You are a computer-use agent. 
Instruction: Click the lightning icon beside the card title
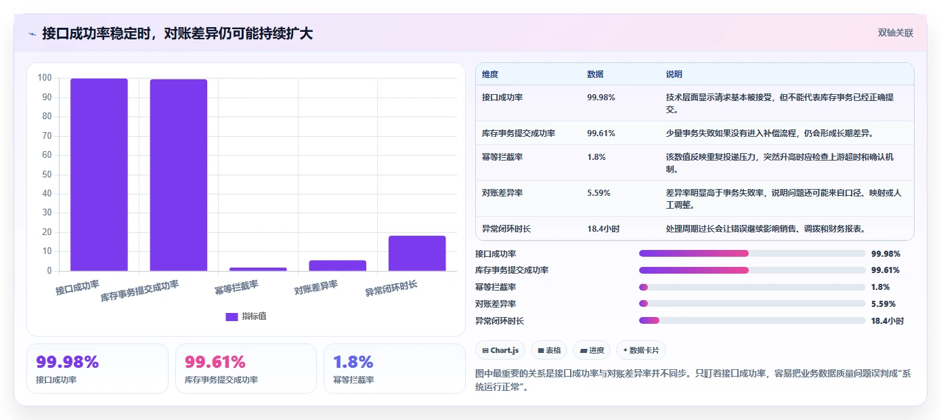tap(32, 34)
